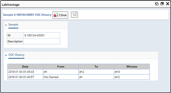
Task: Click the edit note icon beside the Close button
Action: pos(74,14)
